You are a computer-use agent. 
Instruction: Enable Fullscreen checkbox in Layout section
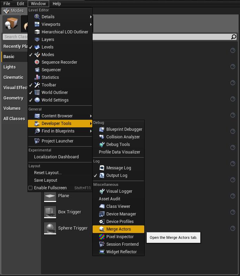coord(31,188)
